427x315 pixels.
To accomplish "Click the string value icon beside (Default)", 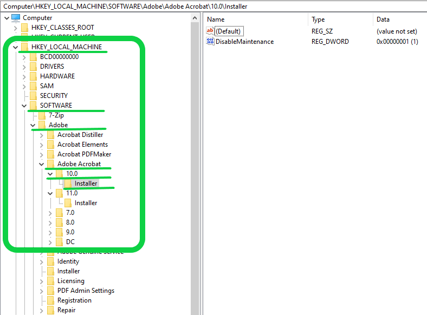I will click(210, 31).
